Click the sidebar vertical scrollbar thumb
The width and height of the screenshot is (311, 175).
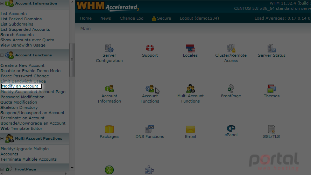coord(72,60)
